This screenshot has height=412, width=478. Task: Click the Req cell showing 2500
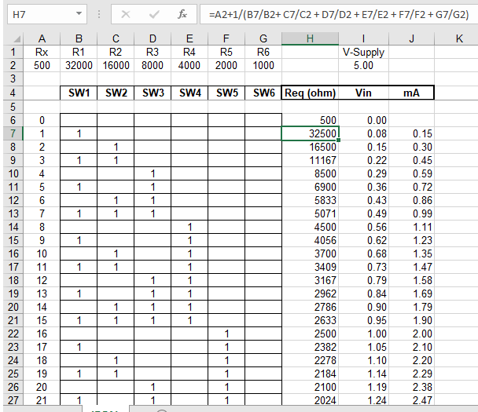(x=310, y=334)
